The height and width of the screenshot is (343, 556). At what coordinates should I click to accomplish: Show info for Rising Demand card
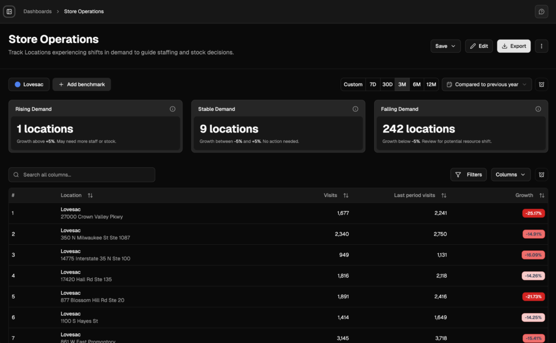[172, 109]
